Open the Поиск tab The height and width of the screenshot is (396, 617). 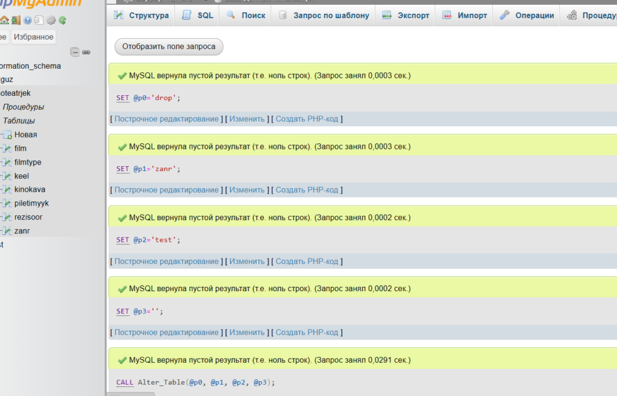tap(246, 15)
